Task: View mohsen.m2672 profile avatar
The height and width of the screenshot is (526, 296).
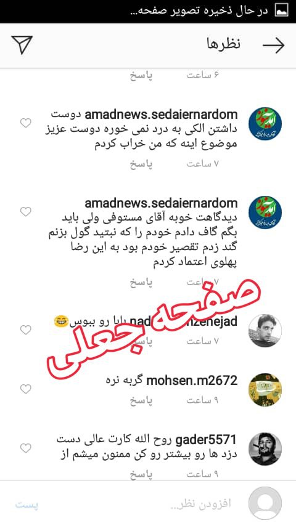Action: tap(265, 390)
